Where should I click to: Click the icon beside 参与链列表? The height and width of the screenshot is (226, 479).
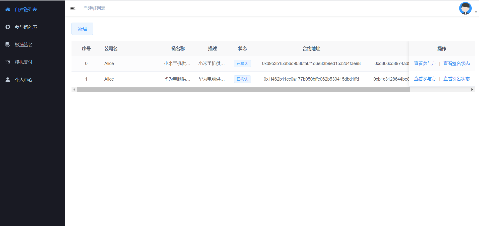(8, 27)
